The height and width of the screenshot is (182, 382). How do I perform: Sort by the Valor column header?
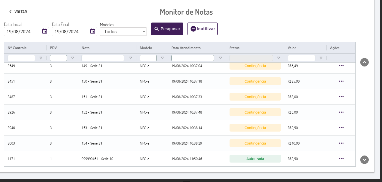[x=292, y=48]
